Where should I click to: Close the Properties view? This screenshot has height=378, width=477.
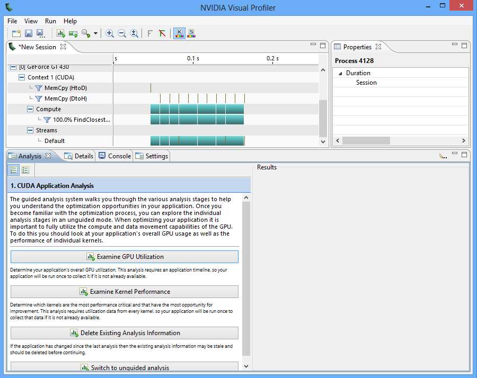(378, 47)
